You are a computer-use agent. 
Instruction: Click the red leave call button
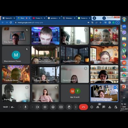point(84,107)
